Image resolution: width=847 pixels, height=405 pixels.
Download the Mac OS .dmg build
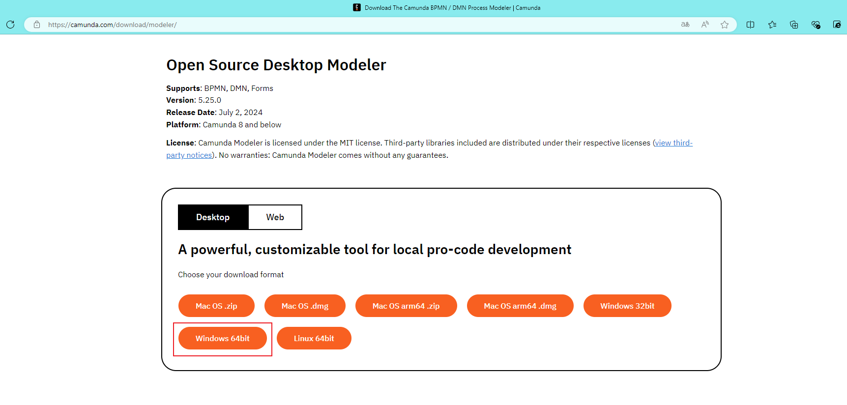[305, 306]
